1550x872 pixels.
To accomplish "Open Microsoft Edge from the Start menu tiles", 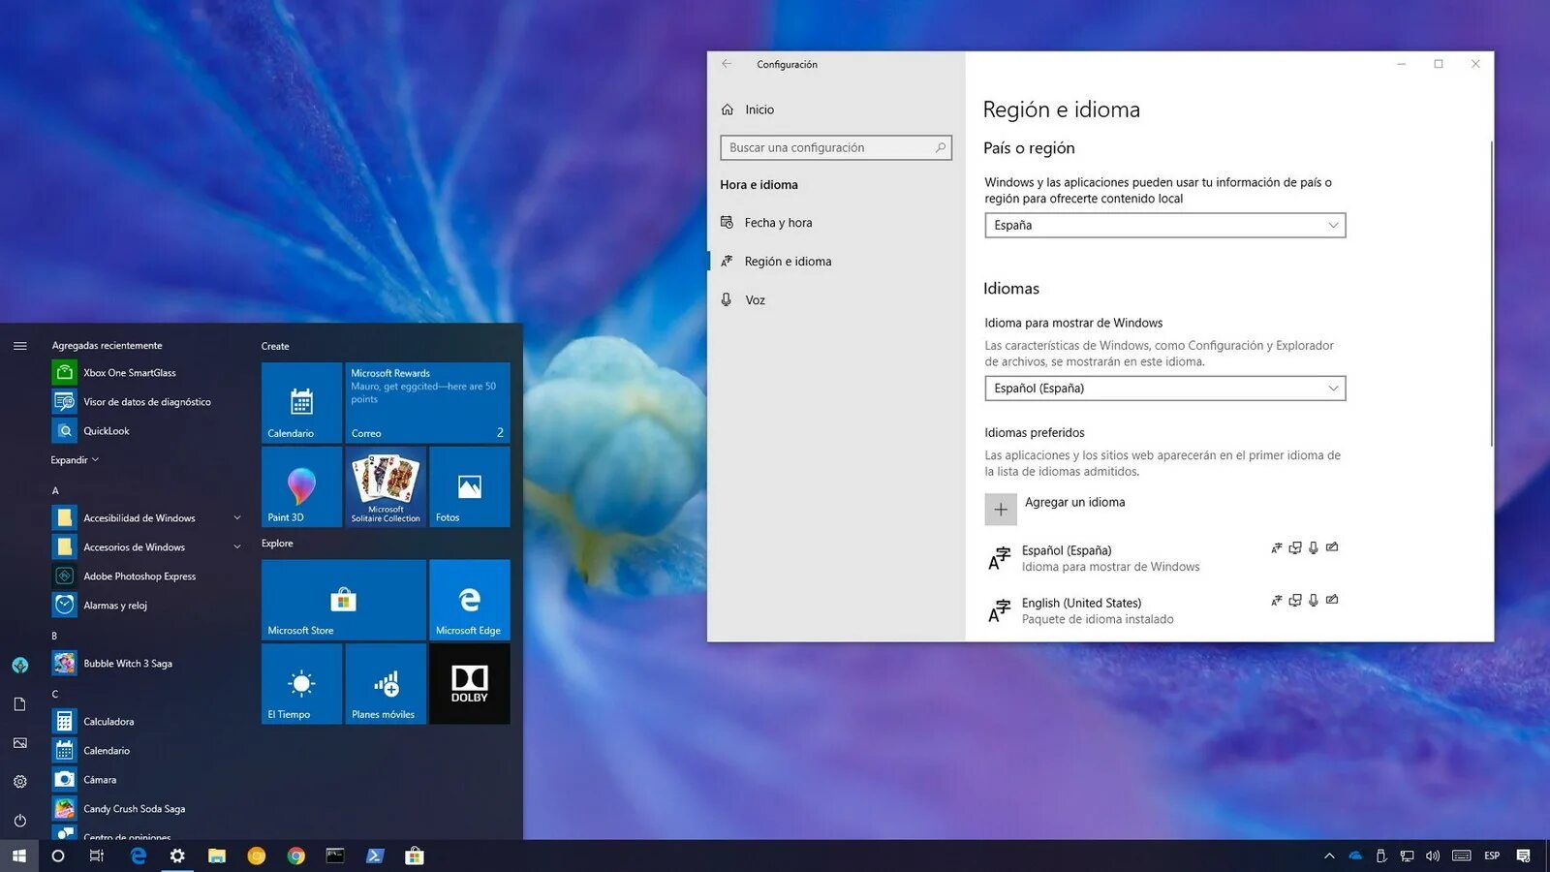I will pyautogui.click(x=469, y=600).
